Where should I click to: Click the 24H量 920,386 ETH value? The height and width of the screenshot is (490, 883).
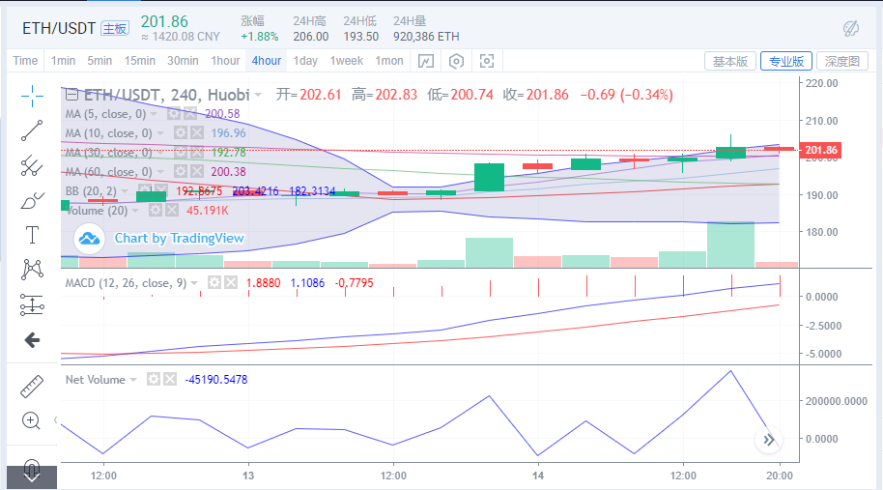pyautogui.click(x=426, y=37)
